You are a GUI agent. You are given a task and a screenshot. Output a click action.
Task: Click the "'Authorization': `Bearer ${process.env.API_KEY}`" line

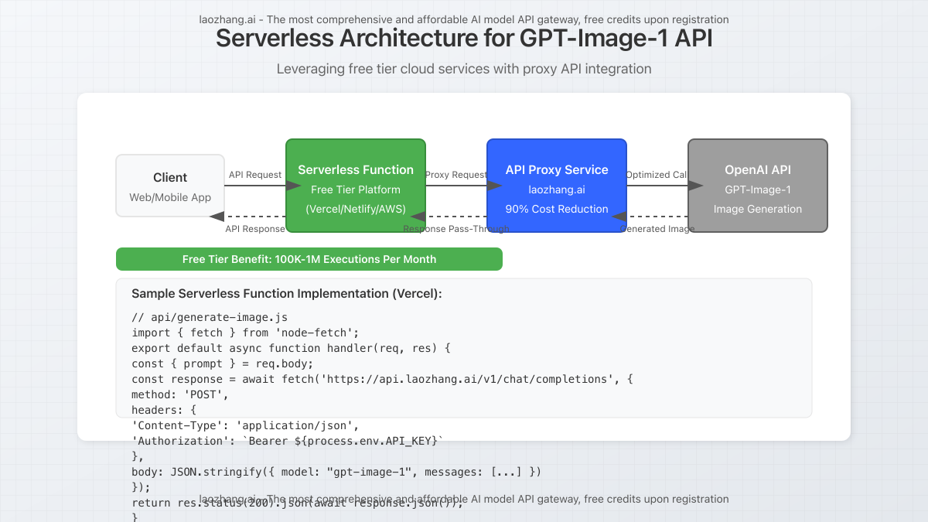pos(288,441)
